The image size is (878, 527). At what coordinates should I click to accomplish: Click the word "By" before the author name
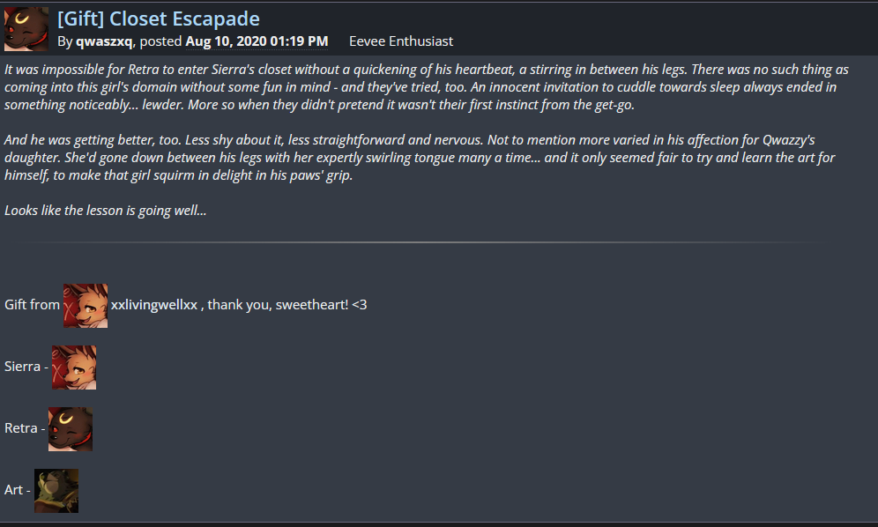[64, 41]
